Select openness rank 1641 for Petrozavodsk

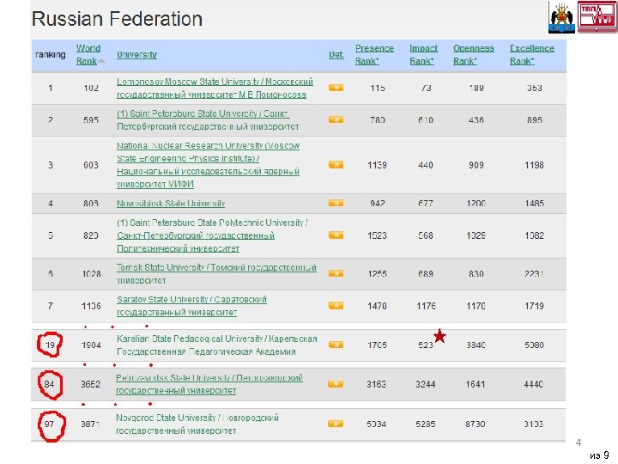(x=475, y=384)
